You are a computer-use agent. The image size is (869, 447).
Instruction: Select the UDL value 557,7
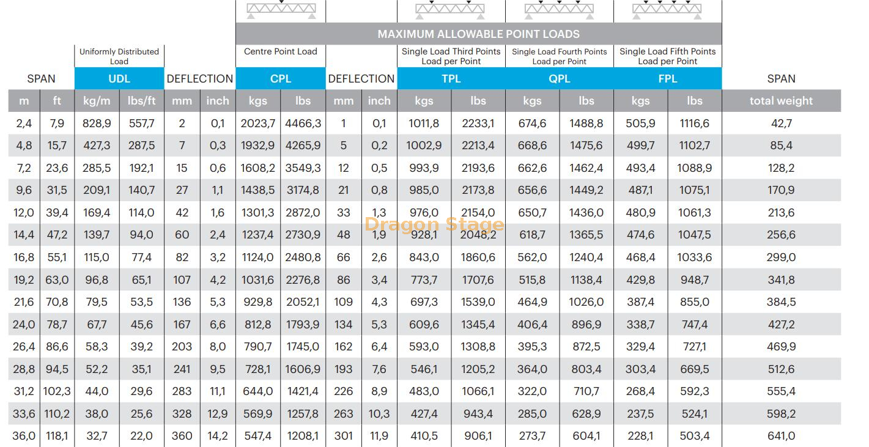click(x=141, y=124)
